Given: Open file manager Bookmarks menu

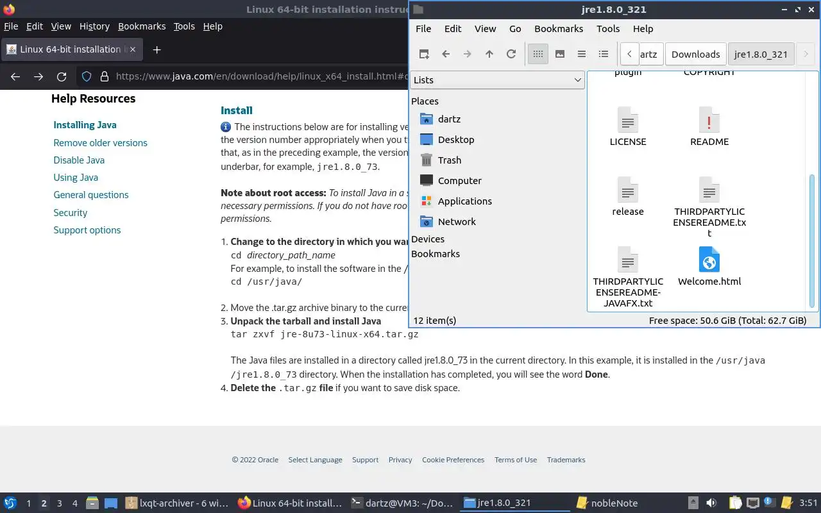Looking at the screenshot, I should click(559, 29).
